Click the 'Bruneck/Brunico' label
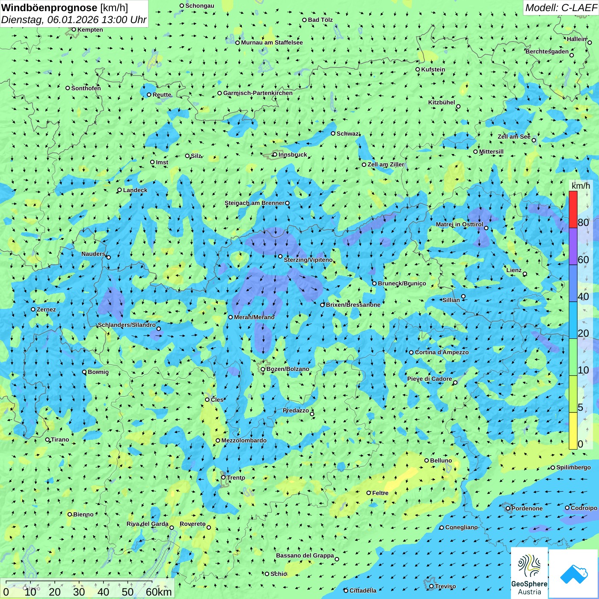Image resolution: width=599 pixels, height=599 pixels. click(402, 283)
